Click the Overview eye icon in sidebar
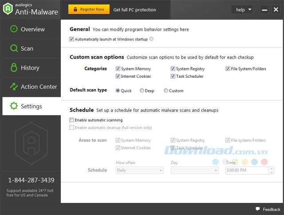The image size is (284, 215). coord(14,29)
